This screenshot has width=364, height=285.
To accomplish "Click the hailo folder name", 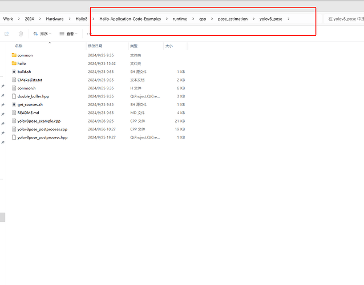I will tap(22, 63).
